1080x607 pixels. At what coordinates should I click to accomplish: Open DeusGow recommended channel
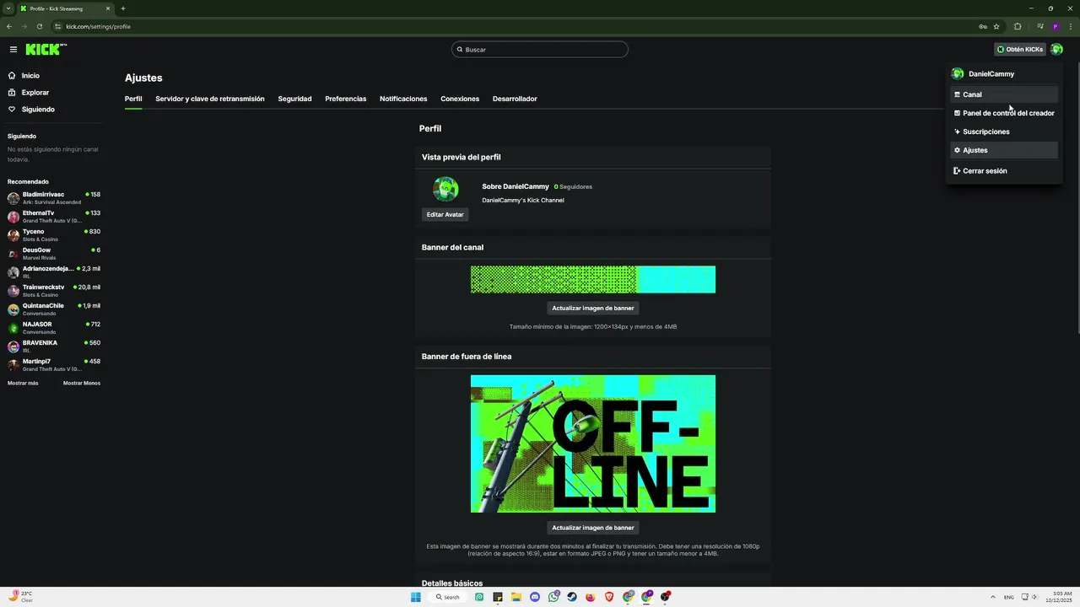click(54, 254)
